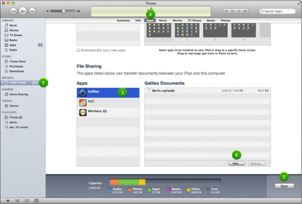Select home screen thumbnail 2
Image resolution: width=302 pixels, height=204 pixels.
click(x=187, y=30)
